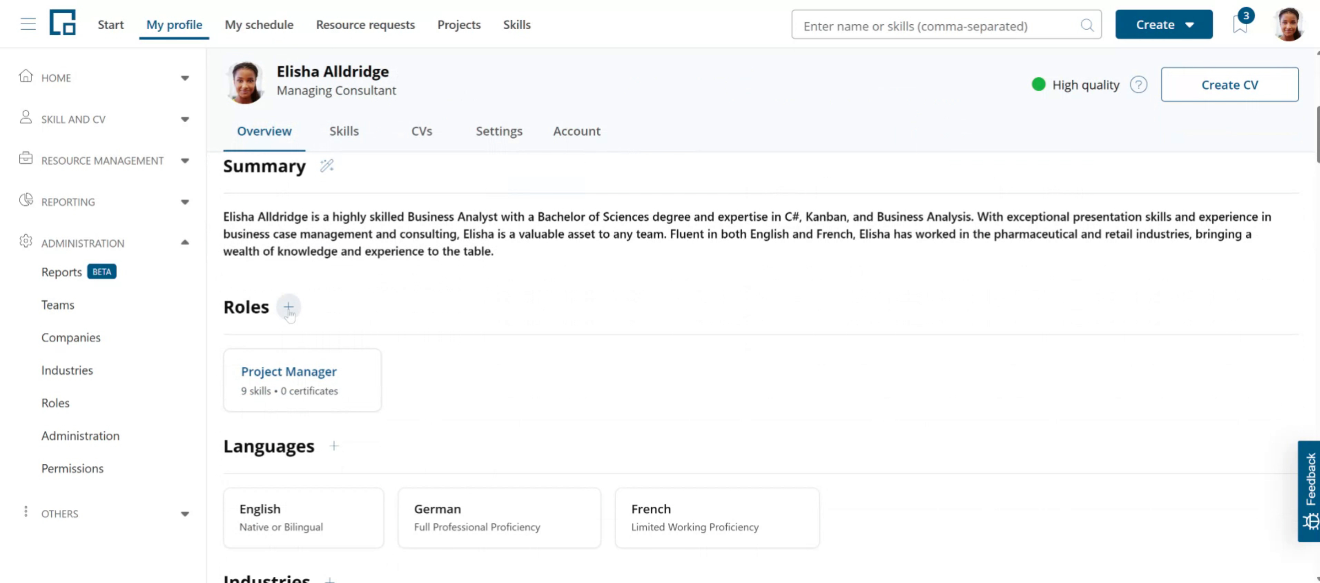The height and width of the screenshot is (583, 1320).
Task: Open the hamburger menu icon
Action: [x=28, y=24]
